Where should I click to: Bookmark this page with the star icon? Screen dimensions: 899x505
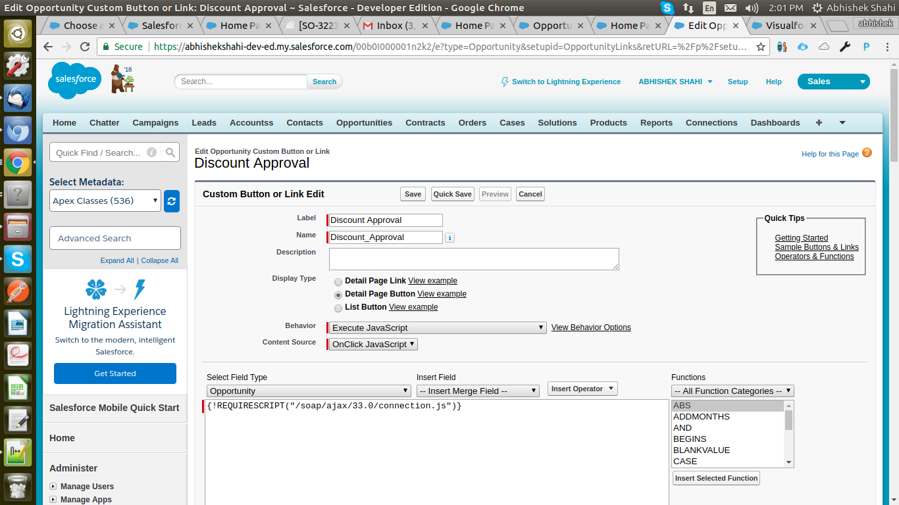[x=761, y=47]
